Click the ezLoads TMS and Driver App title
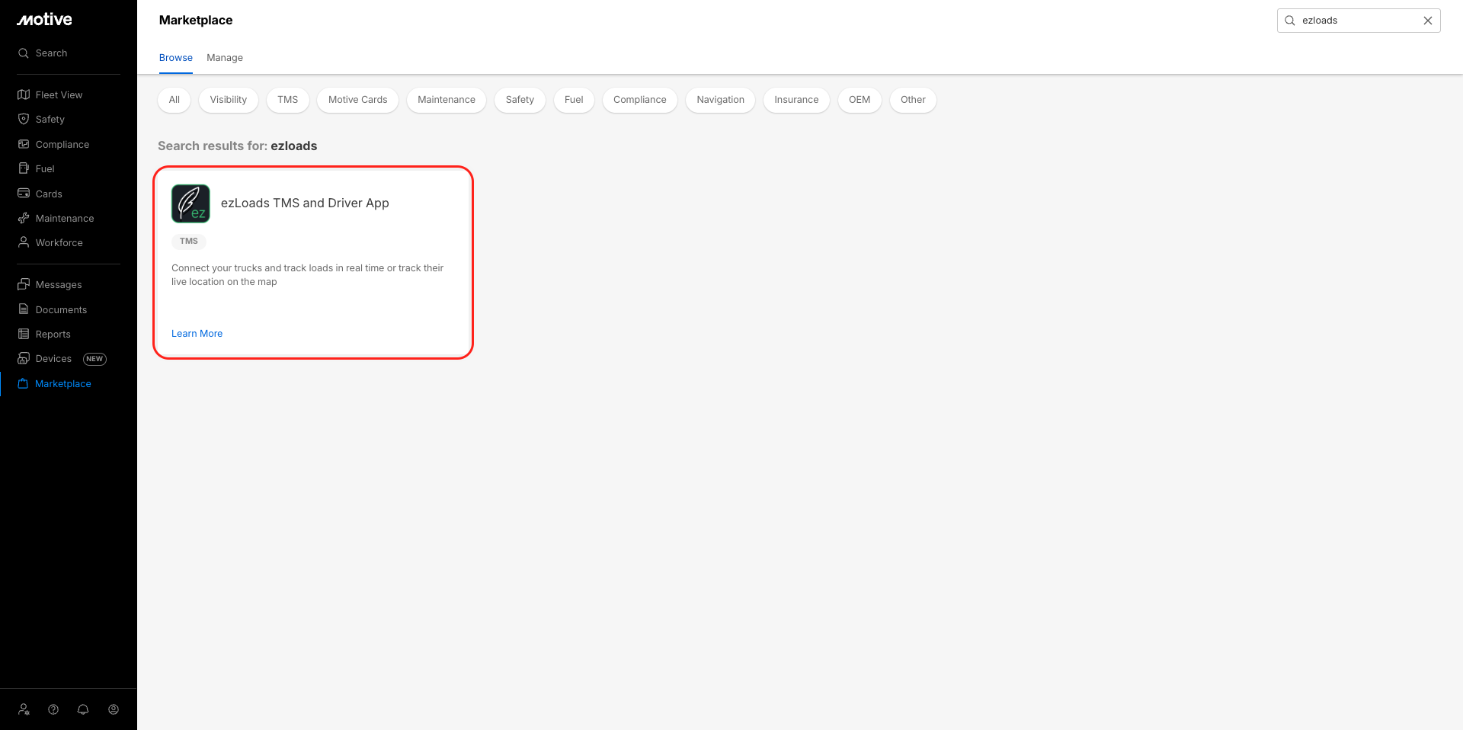This screenshot has width=1463, height=730. [305, 203]
